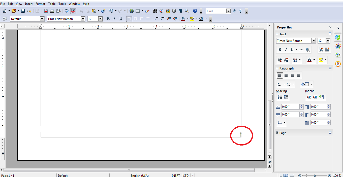Collapse the Paragraph section in Properties
The image size is (343, 177).
pos(276,68)
